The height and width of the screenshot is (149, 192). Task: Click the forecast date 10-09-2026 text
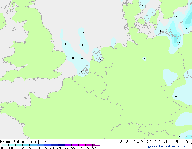pos(131,142)
